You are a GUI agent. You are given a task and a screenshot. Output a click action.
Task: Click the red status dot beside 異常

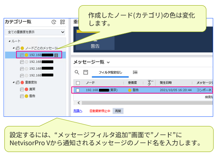tap(26, 89)
